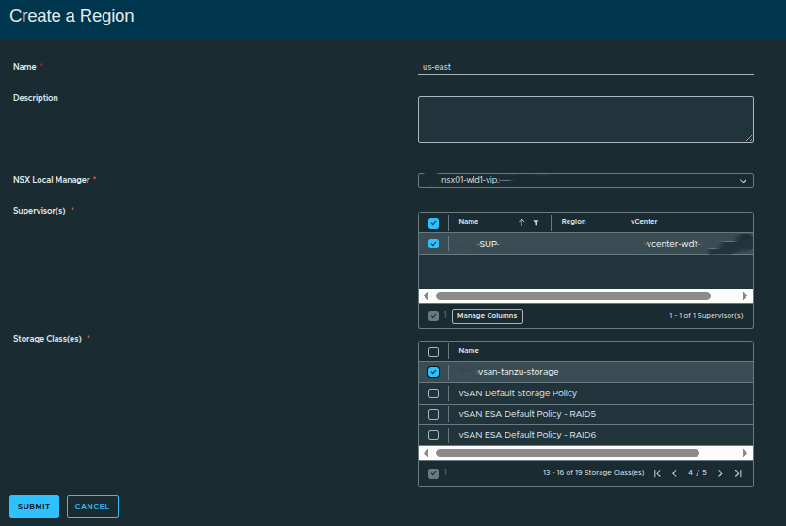Click the Supervisors horizontal scrollbar thumb
Image resolution: width=786 pixels, height=526 pixels.
573,296
